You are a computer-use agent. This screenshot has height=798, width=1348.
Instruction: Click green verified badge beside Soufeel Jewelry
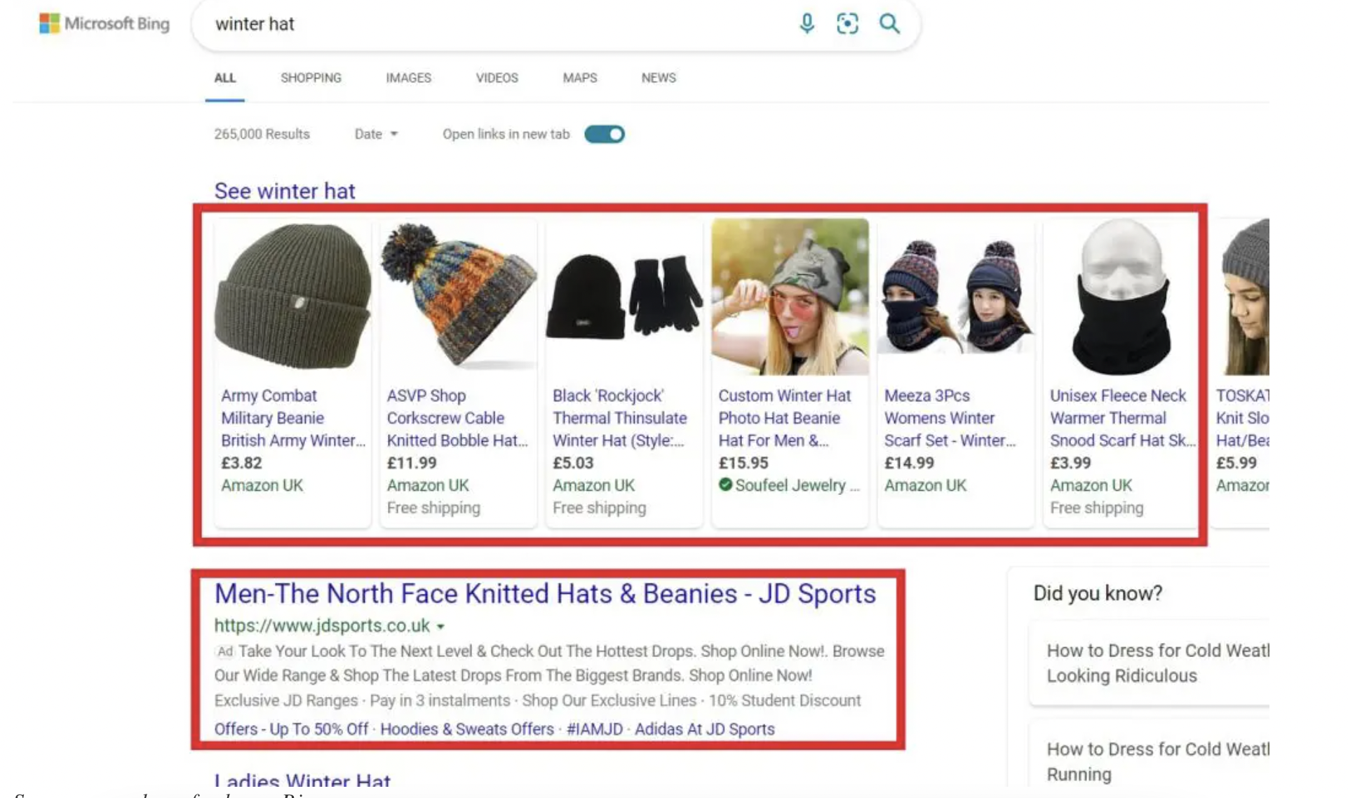click(725, 485)
